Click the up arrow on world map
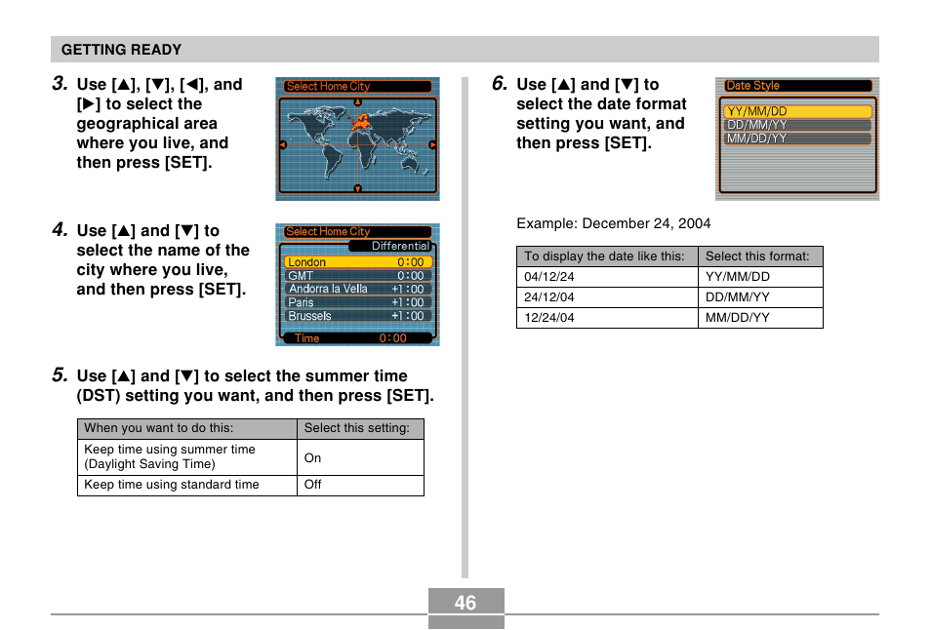The height and width of the screenshot is (630, 931). coord(357,102)
